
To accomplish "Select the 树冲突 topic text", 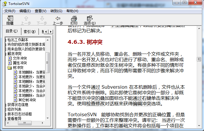I will click(18, 68).
